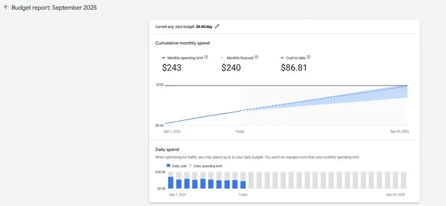Click the $243 monthly spending limit amount
The height and width of the screenshot is (206, 446).
[171, 68]
